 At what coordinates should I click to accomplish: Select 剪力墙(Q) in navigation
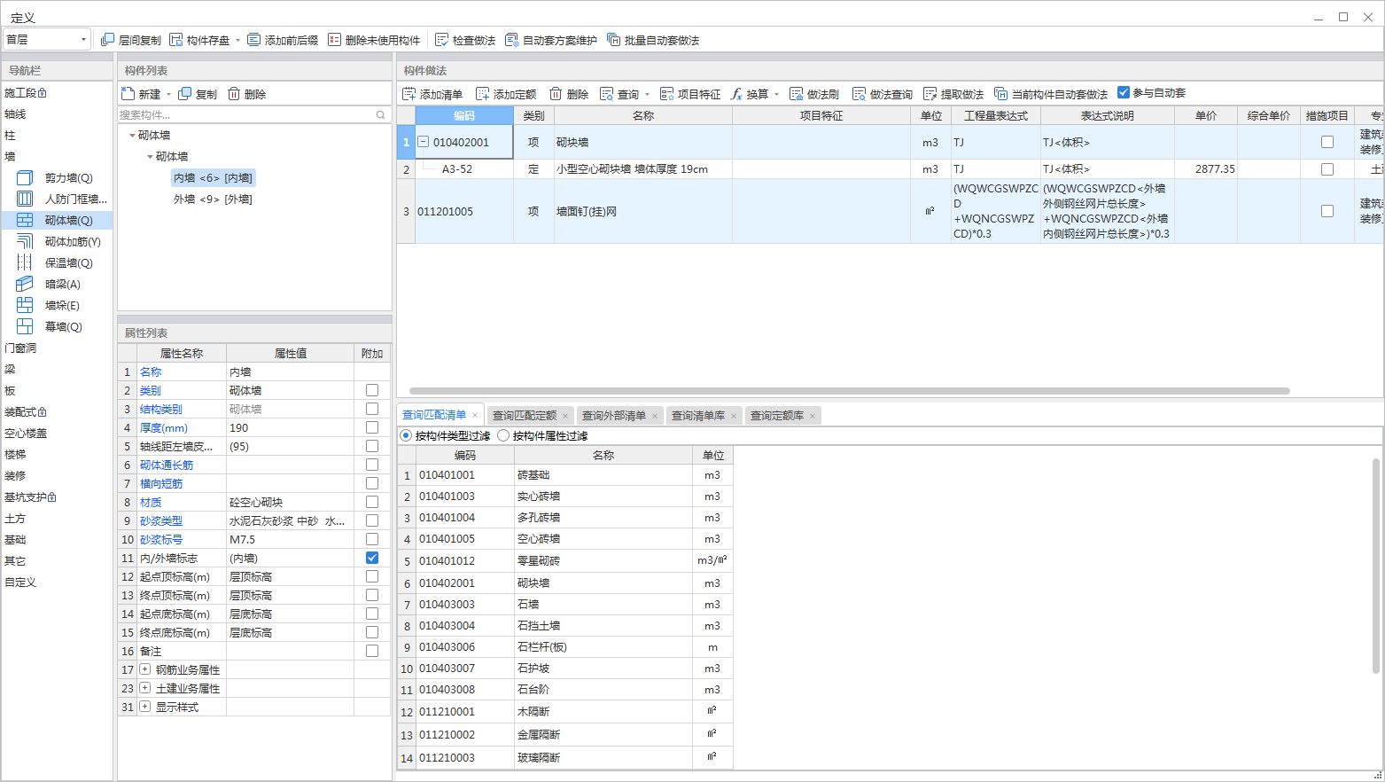[x=68, y=177]
